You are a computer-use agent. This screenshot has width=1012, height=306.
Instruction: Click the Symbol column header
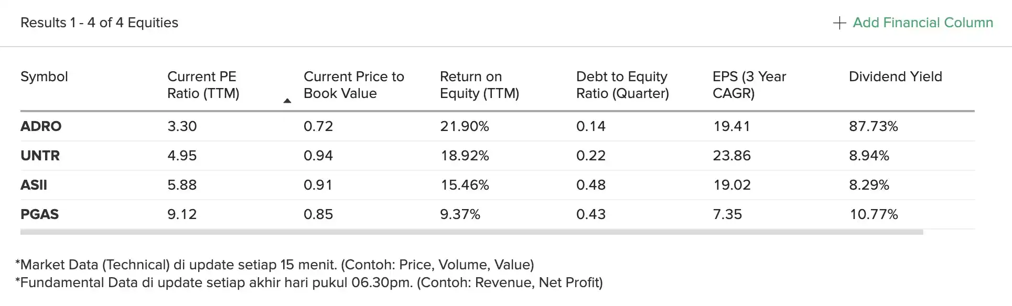coord(44,76)
